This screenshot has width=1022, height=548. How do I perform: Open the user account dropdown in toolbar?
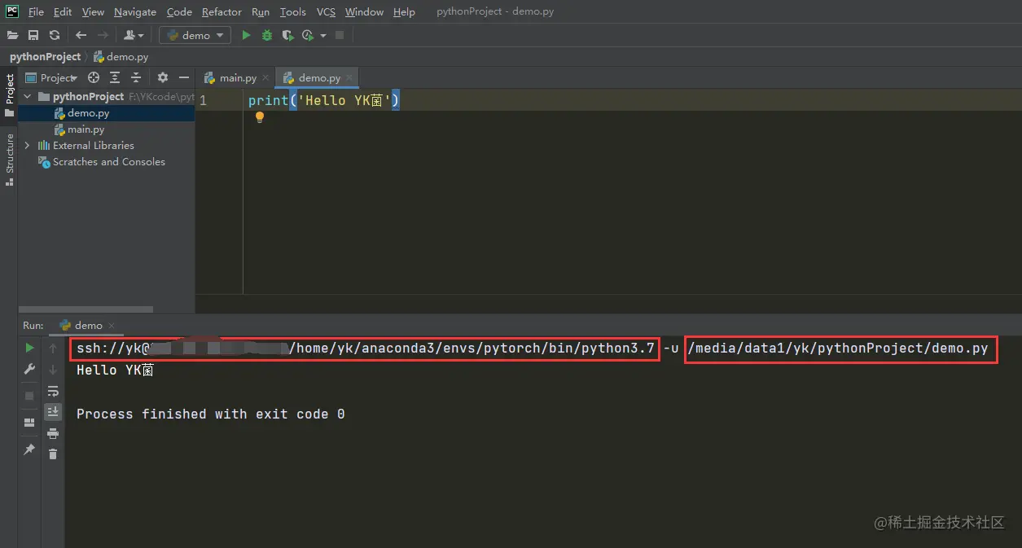point(133,35)
